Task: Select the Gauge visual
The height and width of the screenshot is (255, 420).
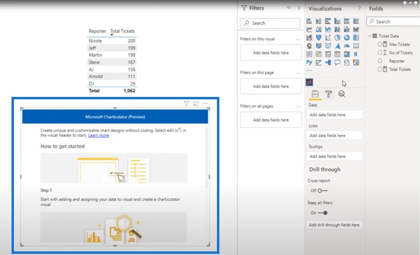Action: 346,46
